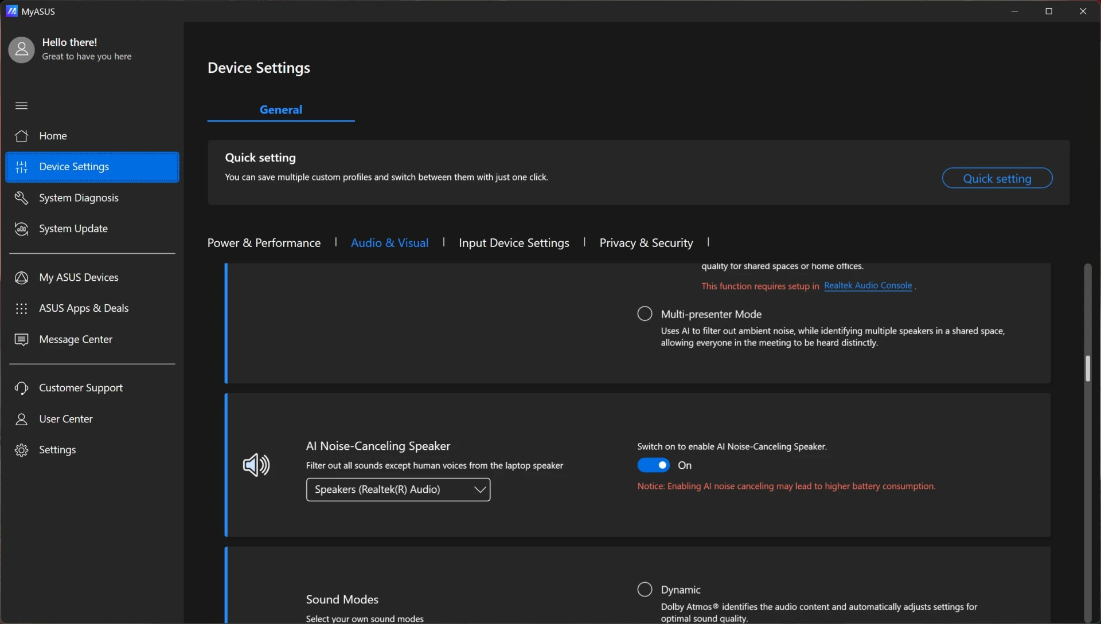The width and height of the screenshot is (1101, 624).
Task: Click the Home house icon
Action: (x=21, y=136)
